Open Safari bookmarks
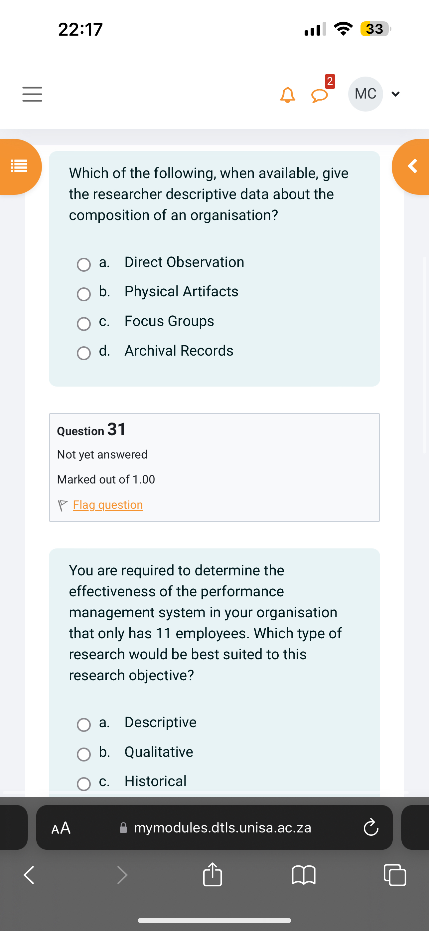429x931 pixels. 304,875
